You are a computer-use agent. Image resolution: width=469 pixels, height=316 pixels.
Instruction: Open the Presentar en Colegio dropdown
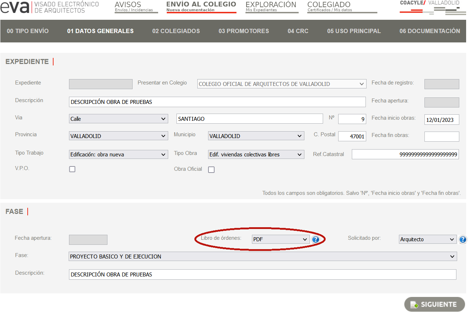(x=282, y=84)
